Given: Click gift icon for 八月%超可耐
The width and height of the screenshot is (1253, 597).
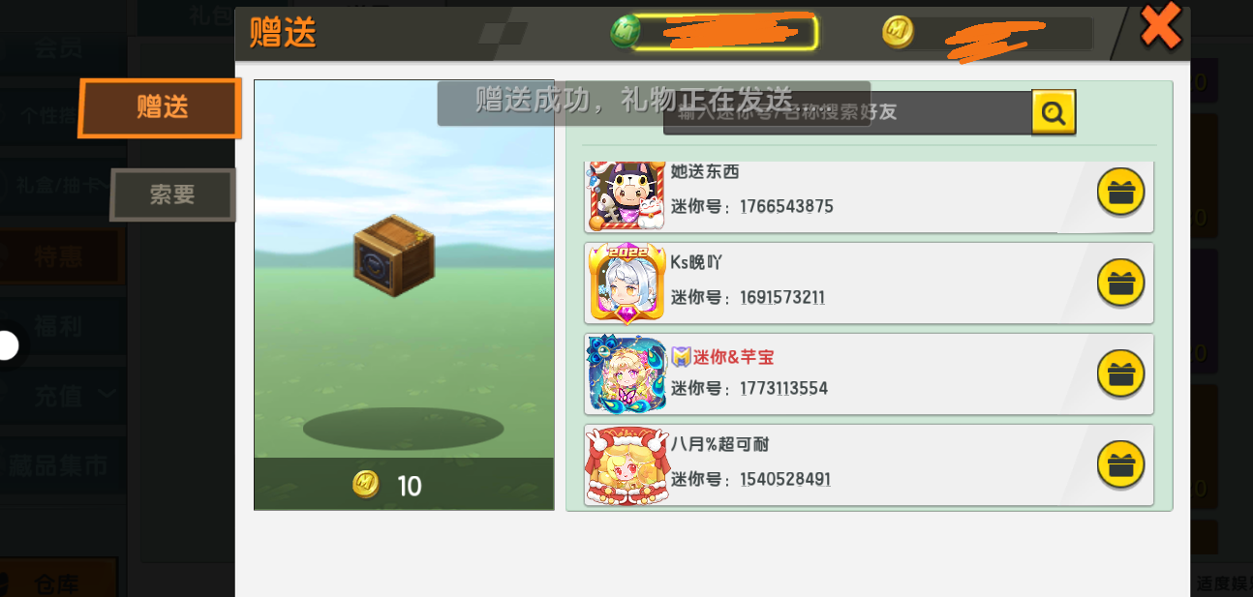Looking at the screenshot, I should [1120, 465].
